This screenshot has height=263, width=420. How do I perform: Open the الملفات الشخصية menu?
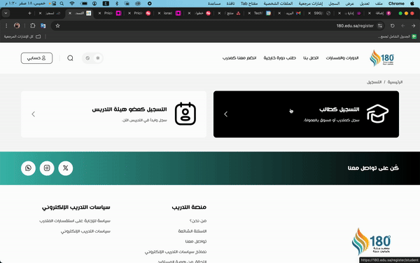click(x=278, y=4)
